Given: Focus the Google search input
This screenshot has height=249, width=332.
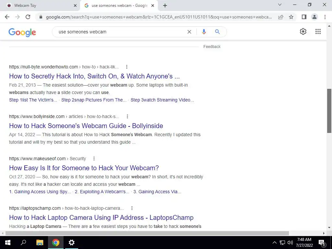Looking at the screenshot, I should pos(121,32).
